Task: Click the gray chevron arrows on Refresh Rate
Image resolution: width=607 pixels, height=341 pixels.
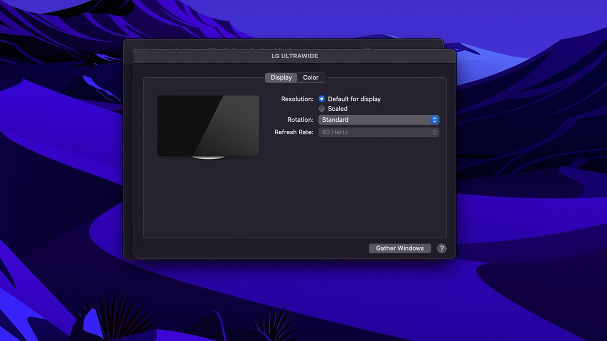Action: pyautogui.click(x=434, y=132)
